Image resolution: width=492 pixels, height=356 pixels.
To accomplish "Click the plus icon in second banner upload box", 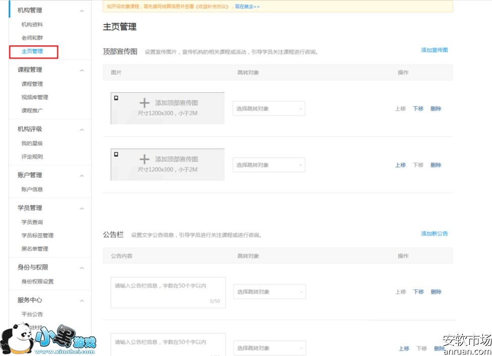I will [x=145, y=159].
